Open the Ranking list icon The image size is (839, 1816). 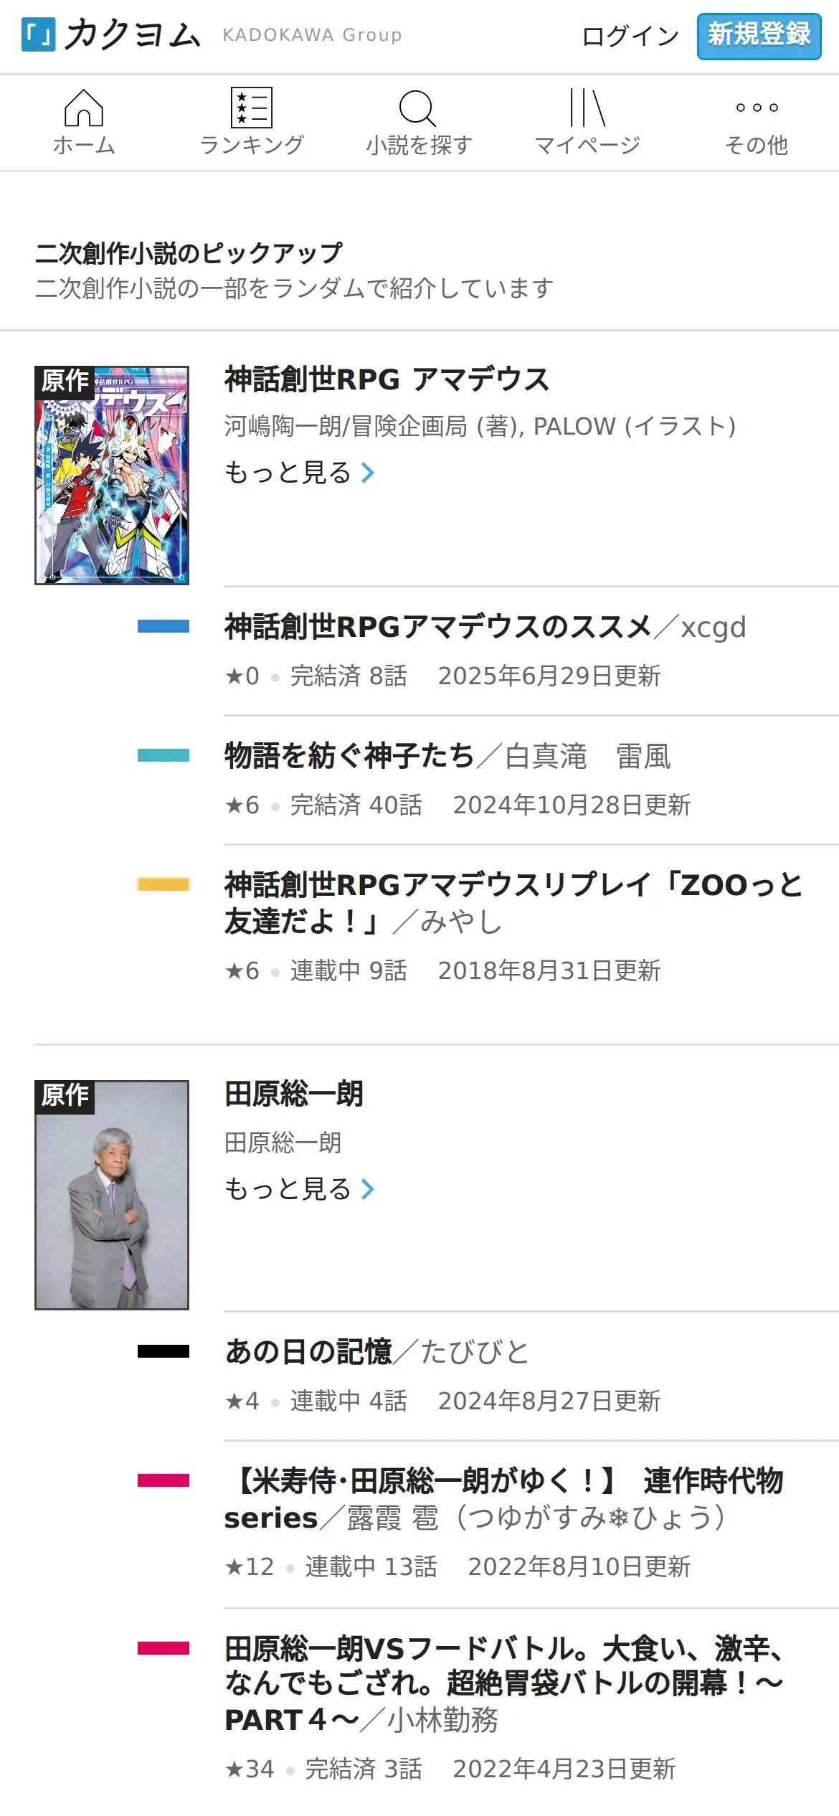click(252, 108)
